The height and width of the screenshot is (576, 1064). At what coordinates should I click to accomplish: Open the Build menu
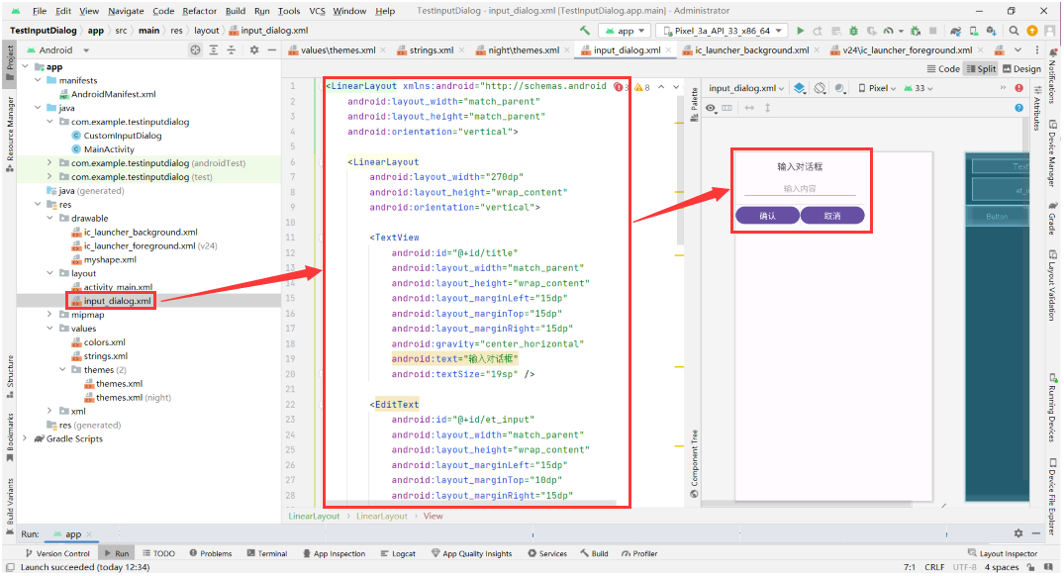click(x=236, y=11)
